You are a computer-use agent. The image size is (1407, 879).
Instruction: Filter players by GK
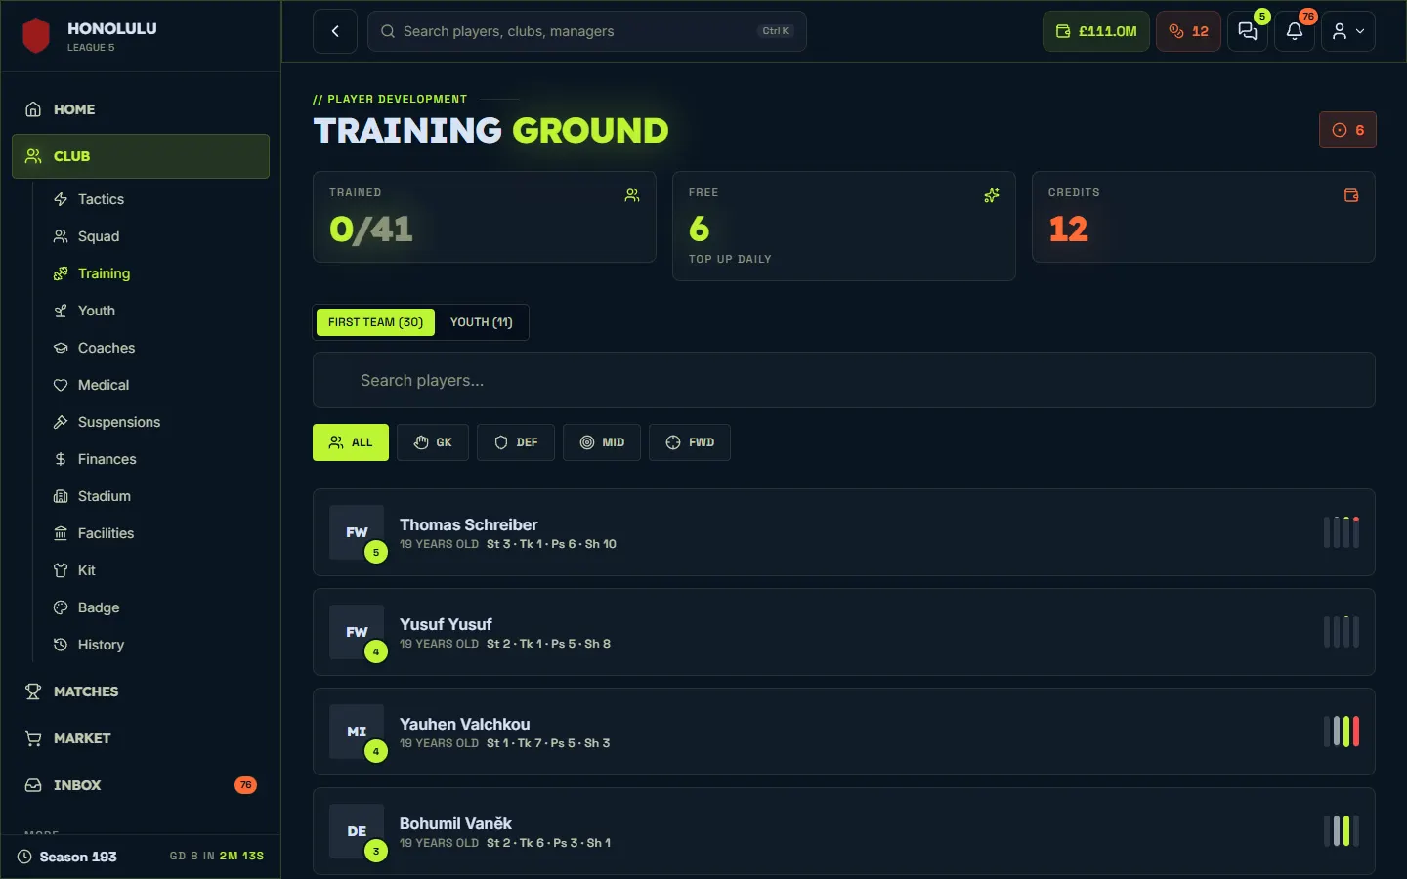point(433,442)
